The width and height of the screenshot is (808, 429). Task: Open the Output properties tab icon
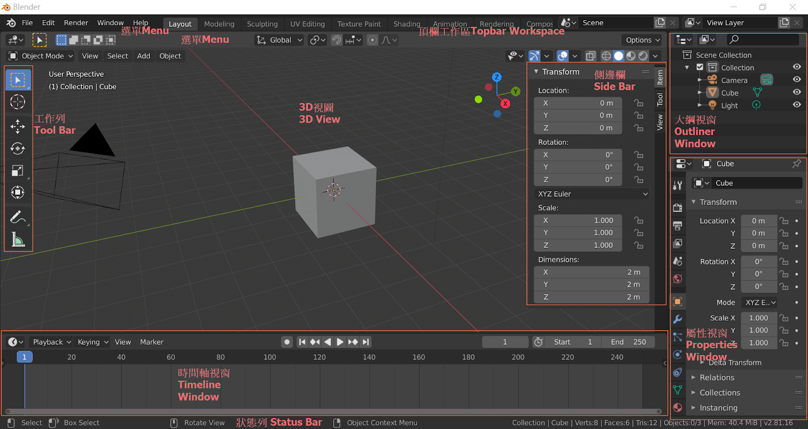[678, 225]
